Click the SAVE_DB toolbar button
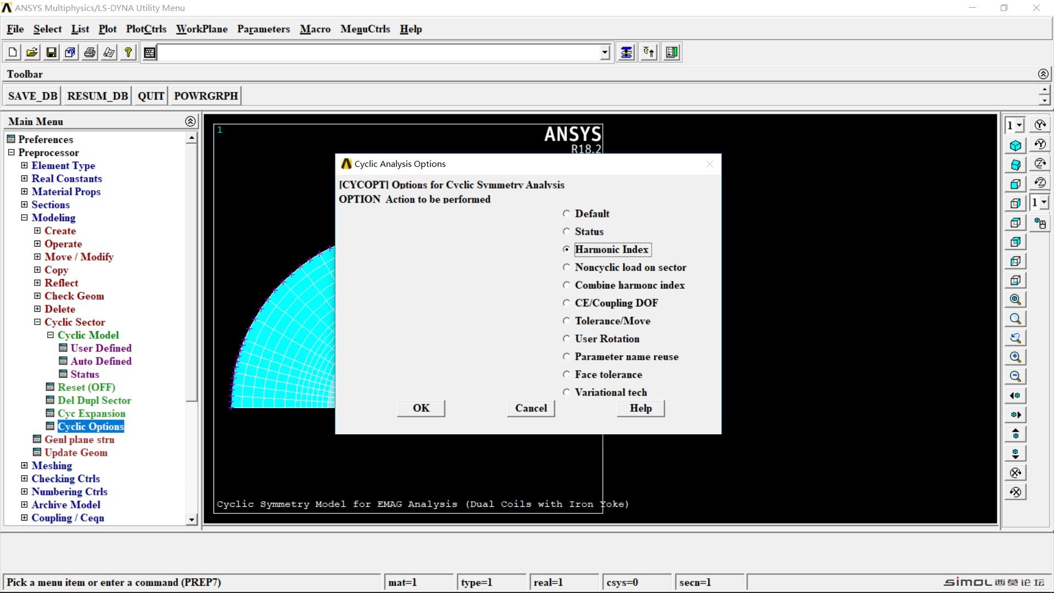Viewport: 1054px width, 593px height. click(x=32, y=96)
